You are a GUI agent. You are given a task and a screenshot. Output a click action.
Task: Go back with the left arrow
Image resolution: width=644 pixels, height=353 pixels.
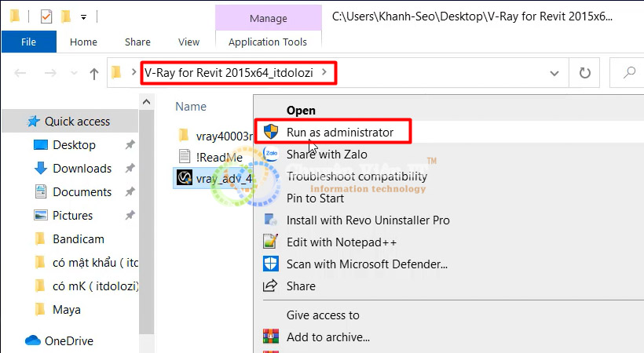20,73
